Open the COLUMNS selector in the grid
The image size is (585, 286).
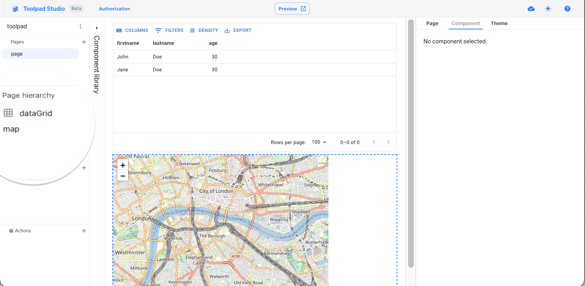pos(132,30)
